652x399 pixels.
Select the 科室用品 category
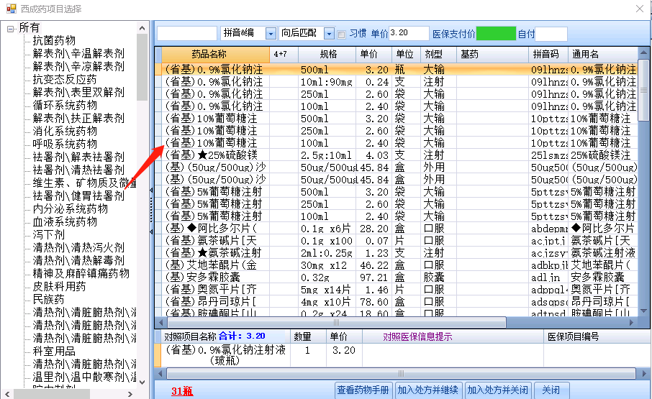pyautogui.click(x=54, y=352)
